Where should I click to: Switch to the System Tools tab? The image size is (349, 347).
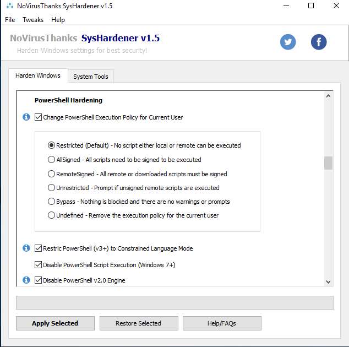[x=91, y=77]
